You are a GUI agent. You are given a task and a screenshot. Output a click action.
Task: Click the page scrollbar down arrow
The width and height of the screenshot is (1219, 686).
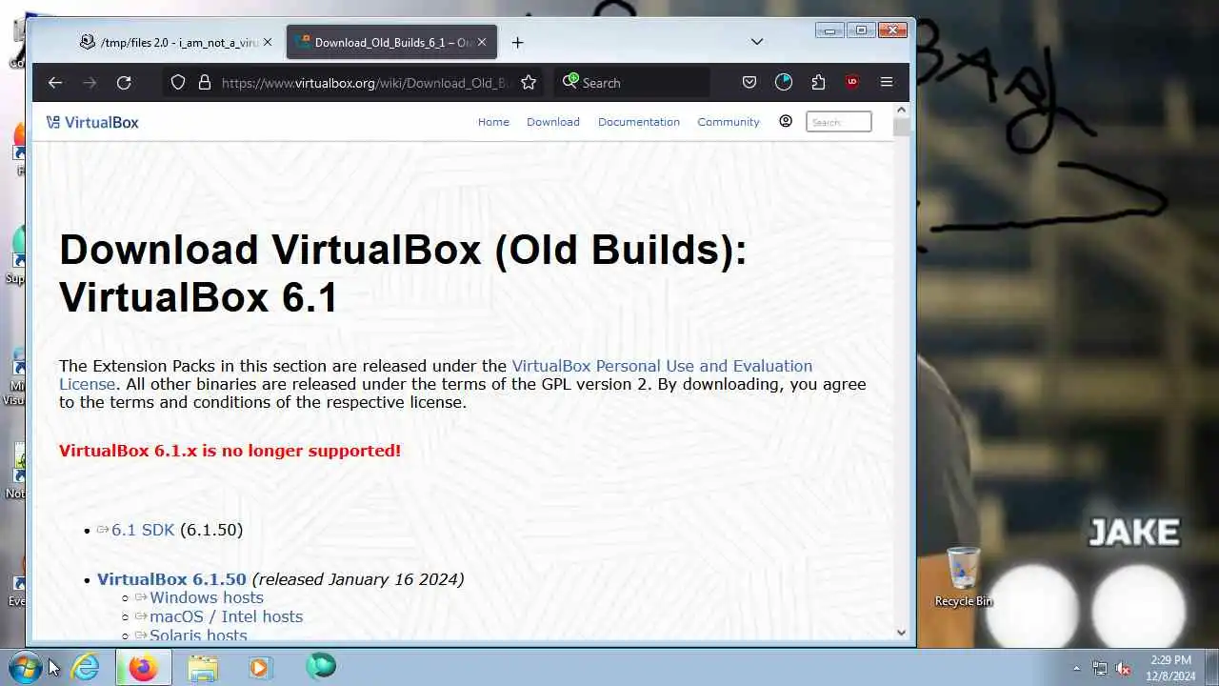pyautogui.click(x=901, y=632)
